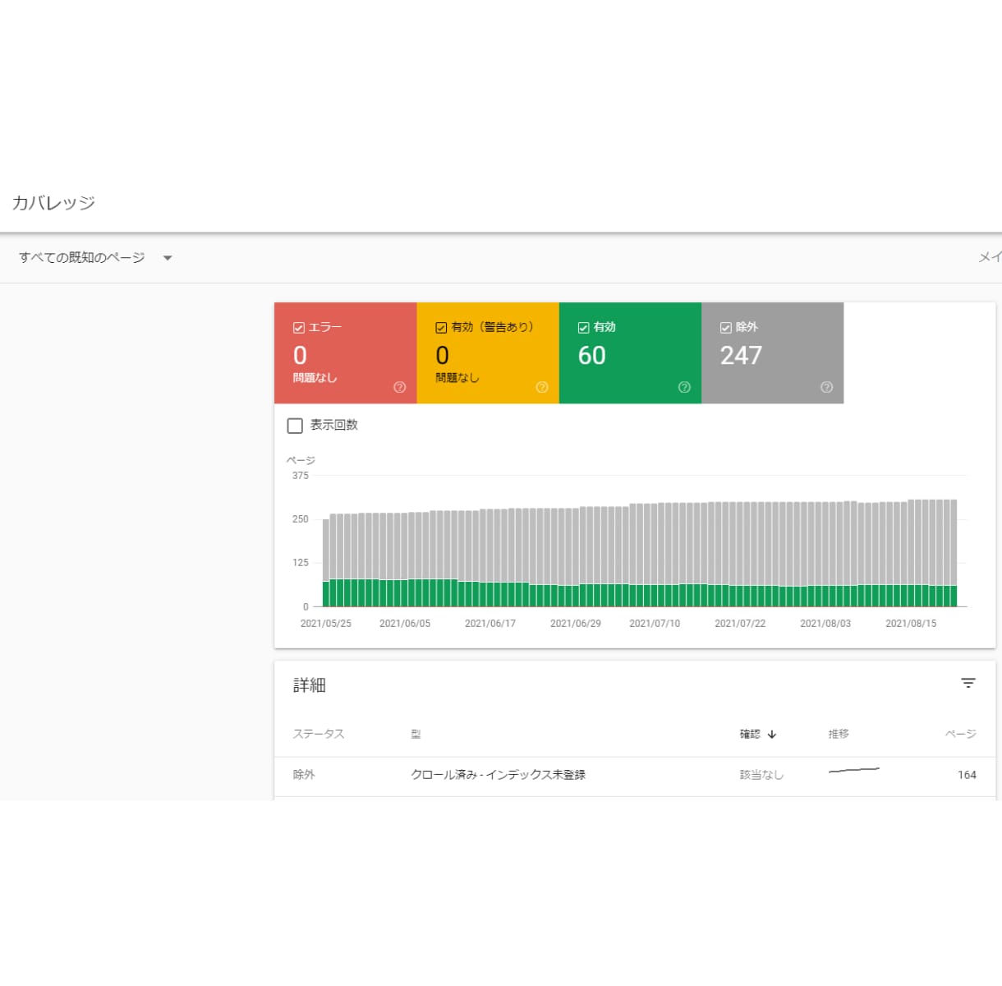
Task: Sort by the 確認 column header
Action: point(750,734)
